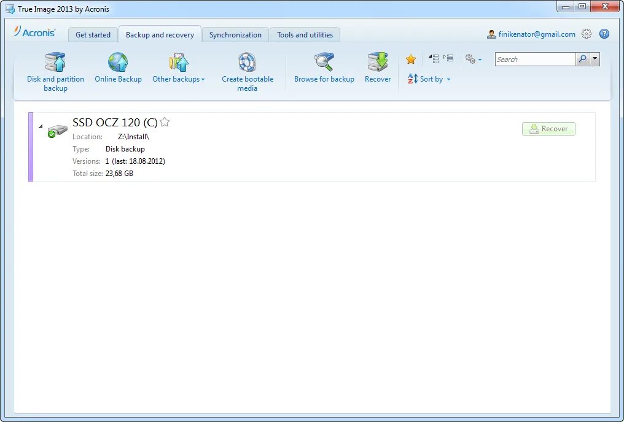The width and height of the screenshot is (624, 422).
Task: Click the Disk and partition backup icon
Action: click(55, 62)
